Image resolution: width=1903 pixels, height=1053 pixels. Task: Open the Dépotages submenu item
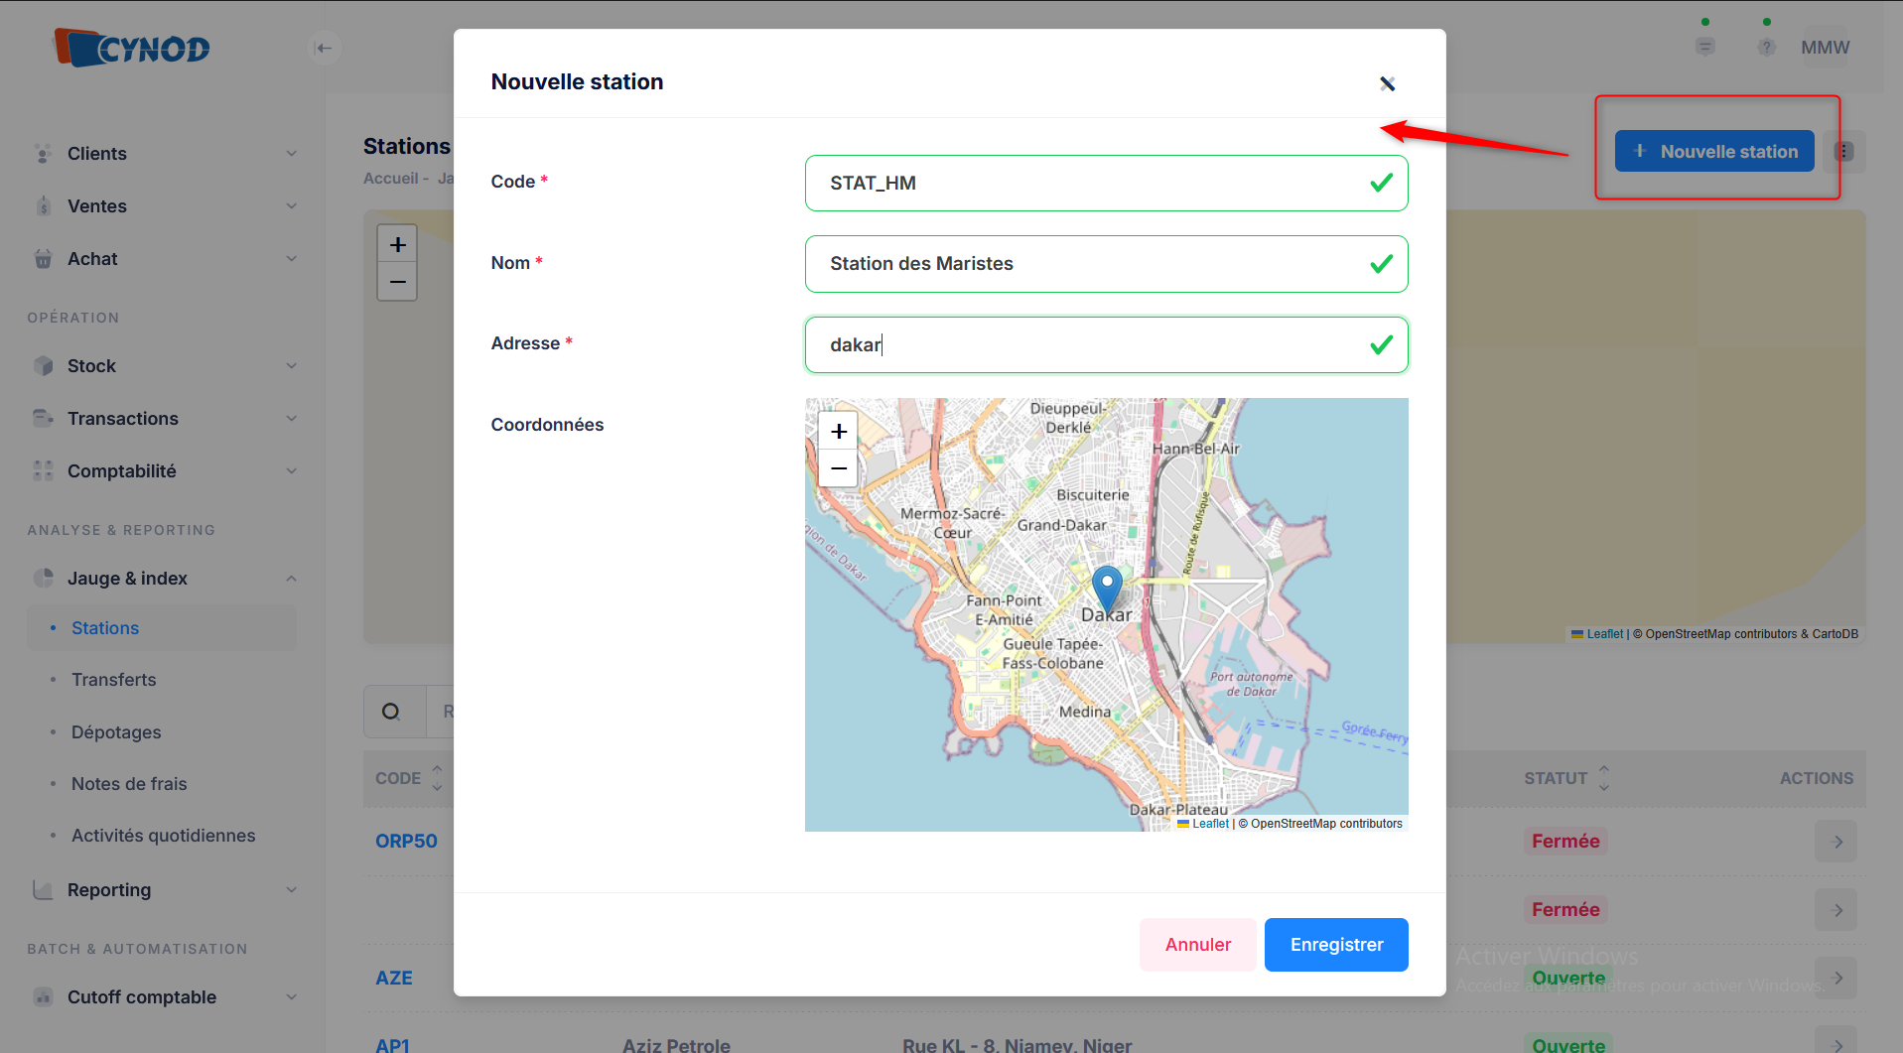(x=116, y=732)
